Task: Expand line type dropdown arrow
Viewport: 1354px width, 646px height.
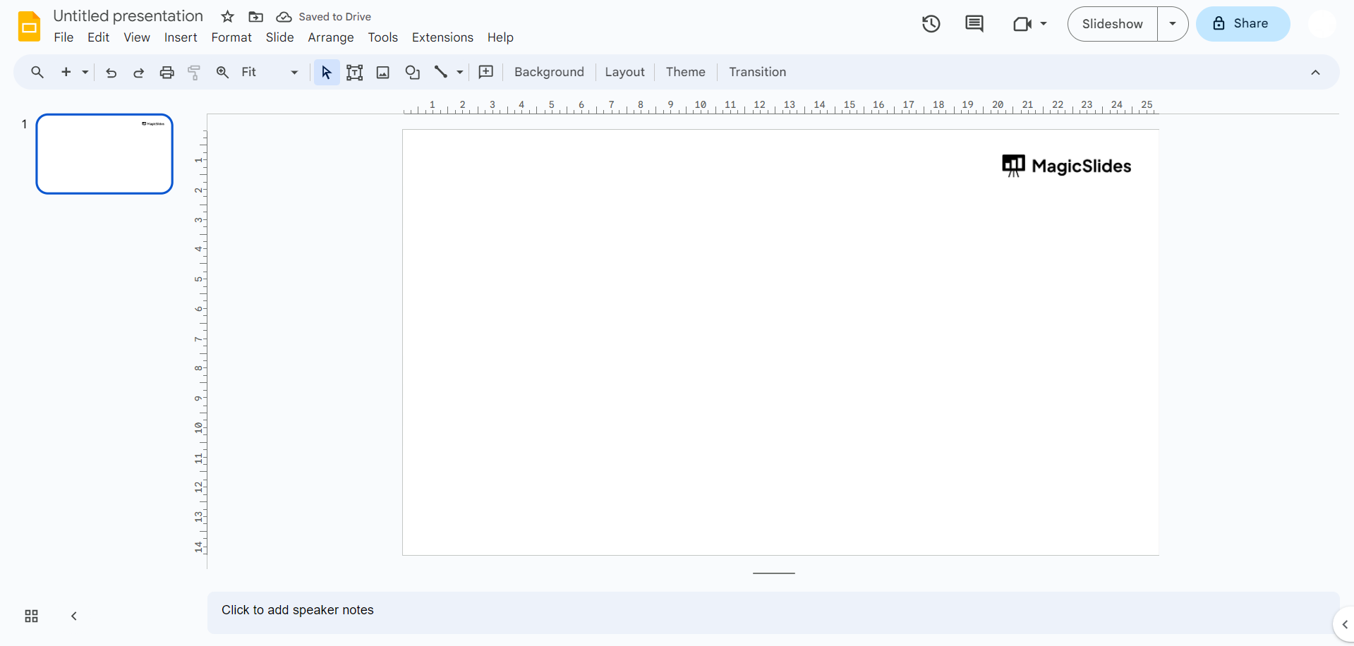Action: (459, 72)
